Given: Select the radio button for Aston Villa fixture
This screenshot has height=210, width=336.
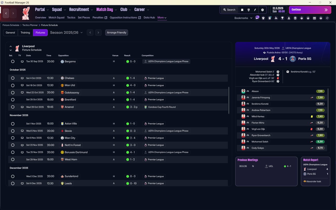Looking at the screenshot, I should coord(13,124).
